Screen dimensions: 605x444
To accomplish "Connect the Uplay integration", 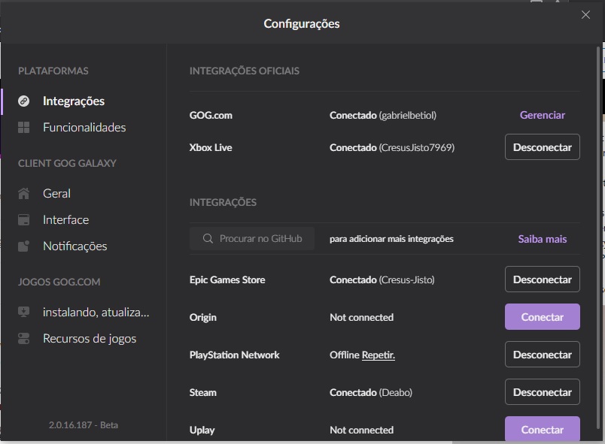I will [542, 429].
